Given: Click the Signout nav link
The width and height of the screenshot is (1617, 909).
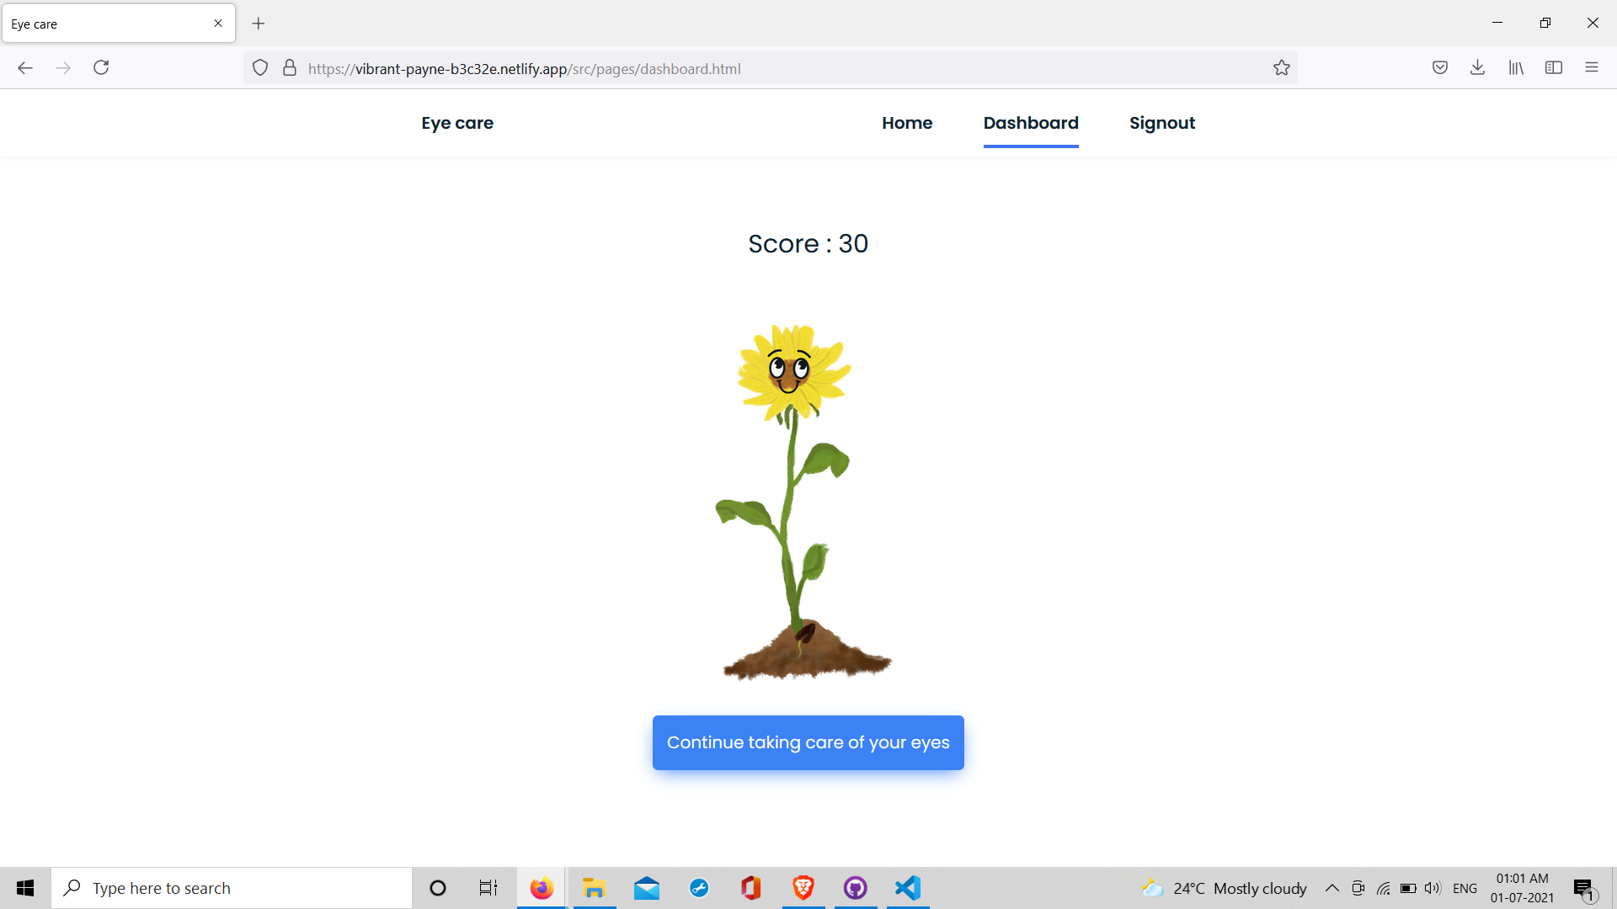Looking at the screenshot, I should 1162,123.
